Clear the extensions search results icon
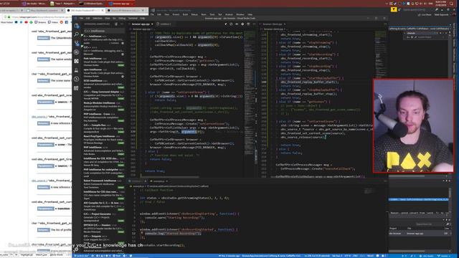 click(116, 24)
